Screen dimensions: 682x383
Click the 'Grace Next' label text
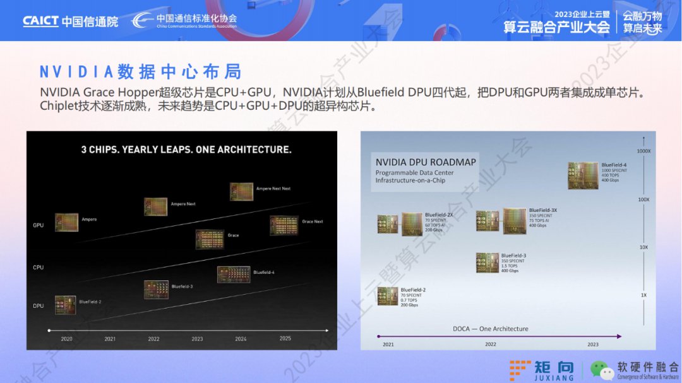pyautogui.click(x=313, y=221)
